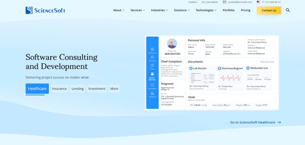Click the arrow beside Go to ScienceSoft Healthcare
305x145 pixels.
click(279, 122)
